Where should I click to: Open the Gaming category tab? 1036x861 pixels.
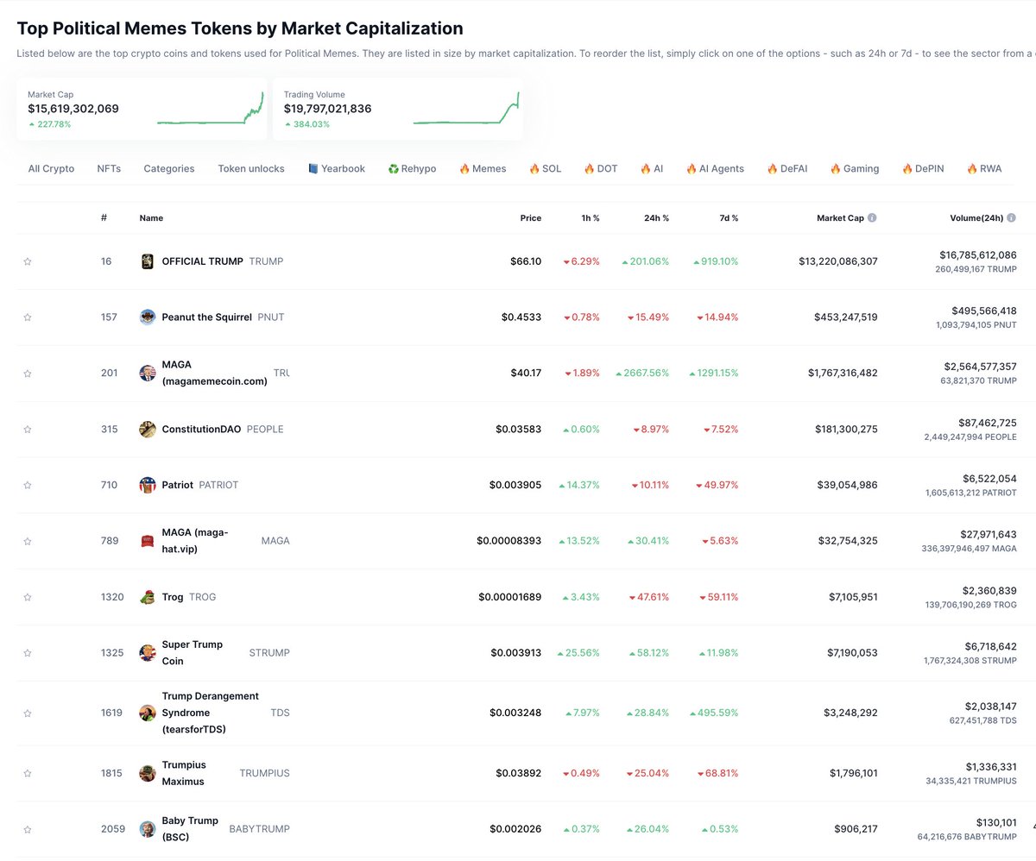[x=855, y=169]
